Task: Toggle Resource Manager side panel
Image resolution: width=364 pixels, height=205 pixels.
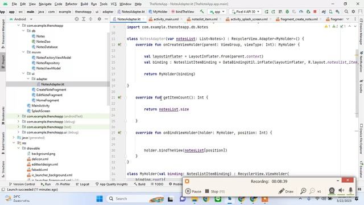Action: pos(3,34)
